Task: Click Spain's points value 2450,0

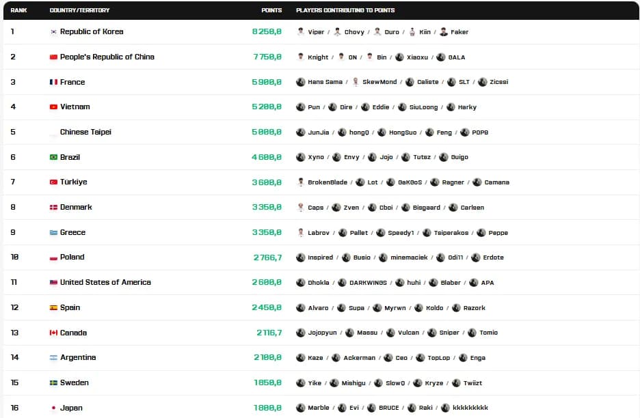Action: [267, 307]
